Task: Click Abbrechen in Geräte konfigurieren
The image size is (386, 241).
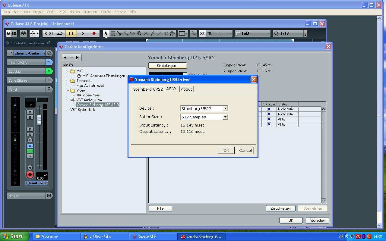Action: coord(317,221)
